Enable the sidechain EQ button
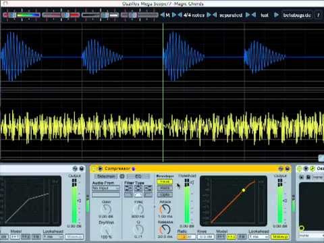Viewport: 324px width, 243px height. 138,176
